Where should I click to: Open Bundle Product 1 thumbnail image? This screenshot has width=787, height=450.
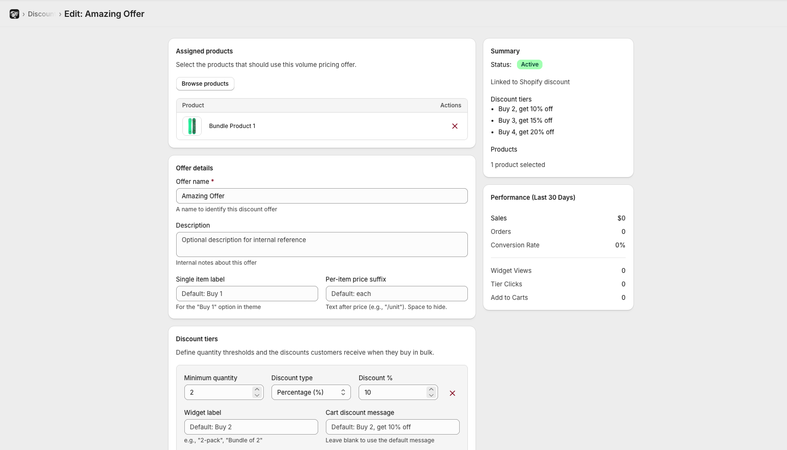pyautogui.click(x=192, y=126)
